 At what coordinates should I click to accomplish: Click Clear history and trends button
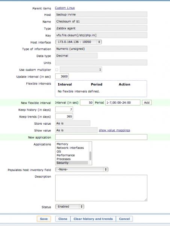[93, 219]
